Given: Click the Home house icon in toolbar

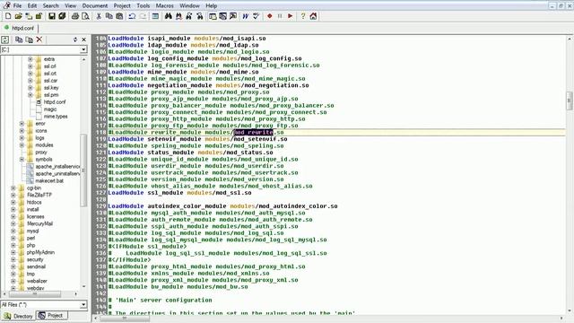Looking at the screenshot, I should [x=313, y=16].
